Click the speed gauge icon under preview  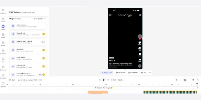pos(145,73)
